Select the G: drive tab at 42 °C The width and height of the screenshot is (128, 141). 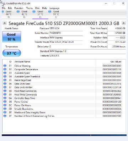click(24, 14)
